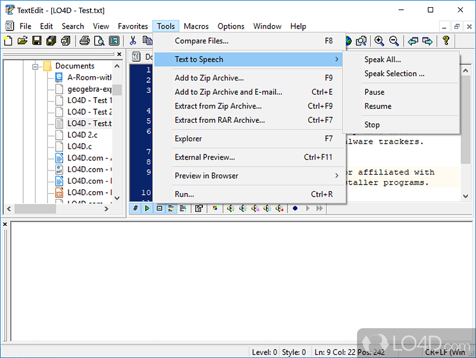Viewport: 476px width, 358px height.
Task: Click the Copy icon in toolbar
Action: (x=147, y=41)
